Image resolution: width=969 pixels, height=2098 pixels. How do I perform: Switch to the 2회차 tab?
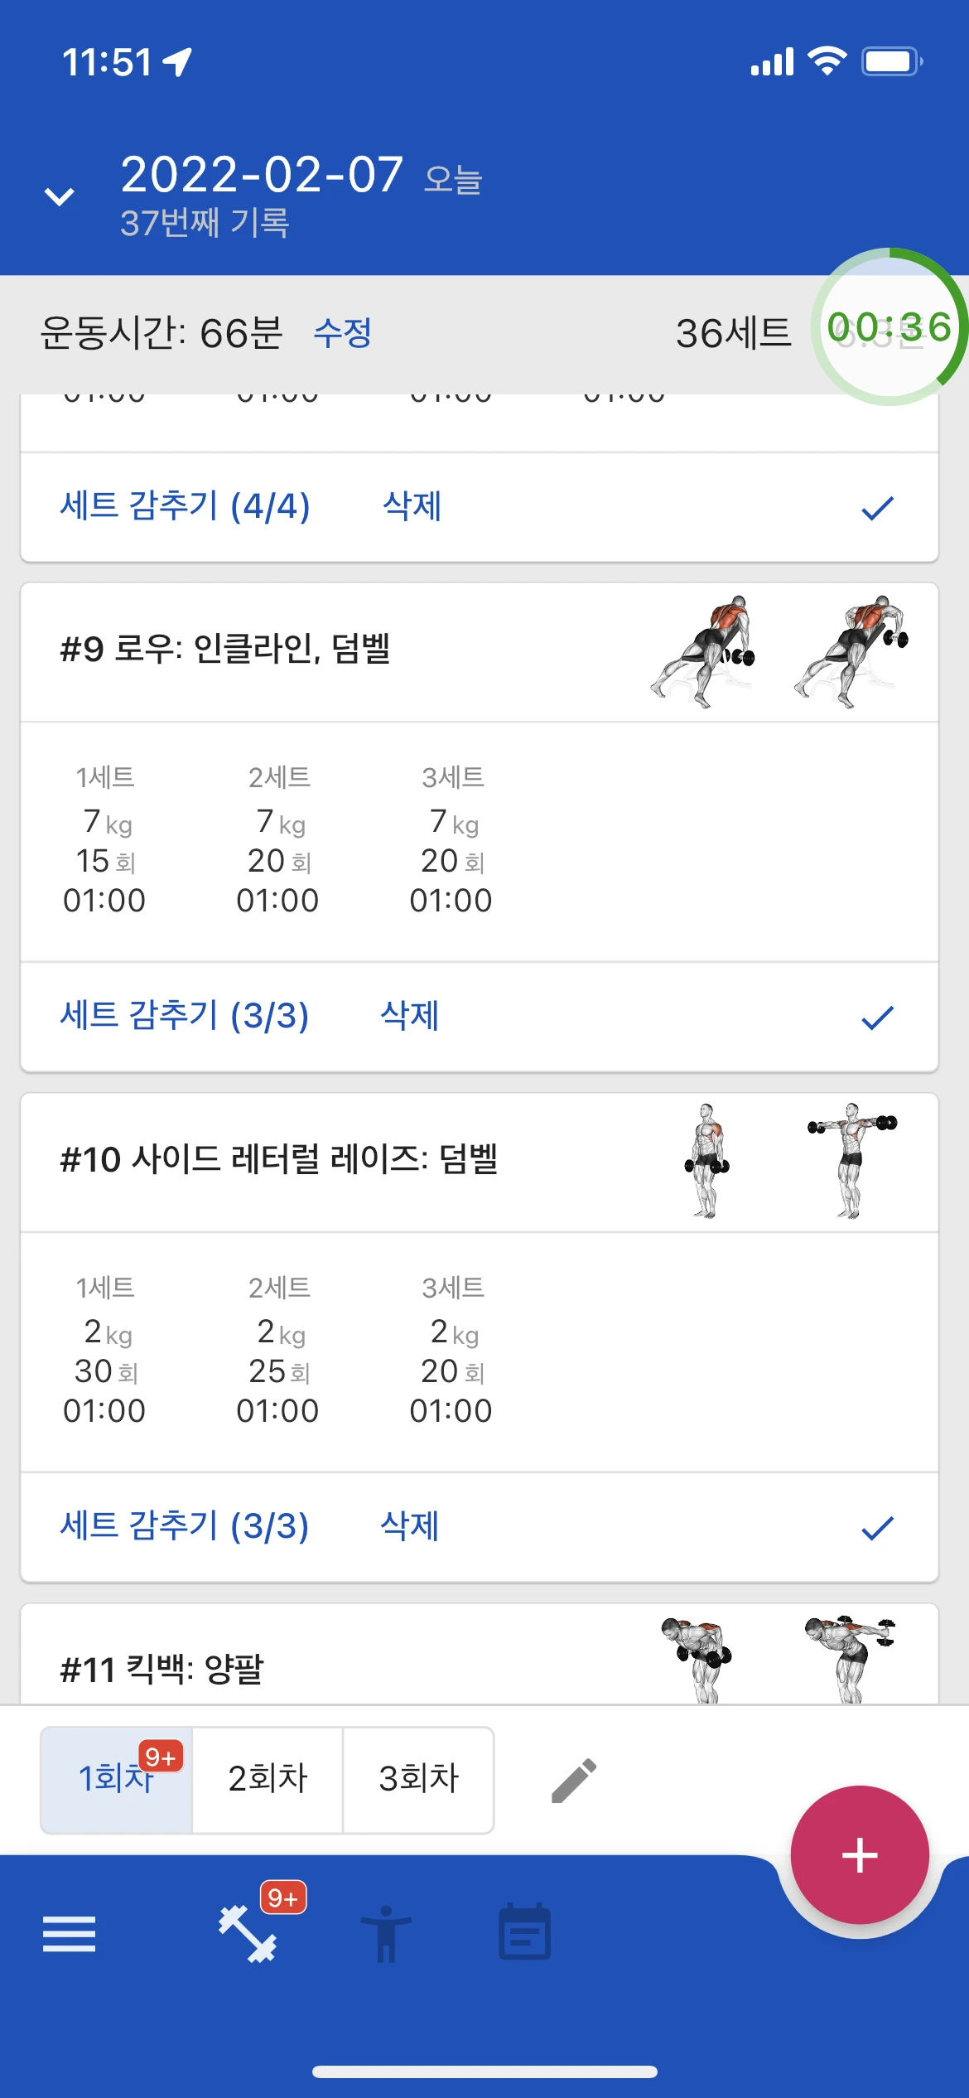[268, 1780]
